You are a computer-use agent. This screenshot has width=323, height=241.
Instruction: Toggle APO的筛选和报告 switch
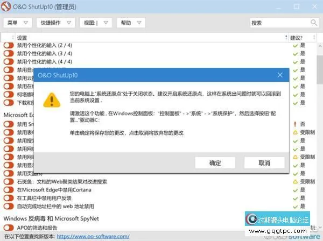9,228
